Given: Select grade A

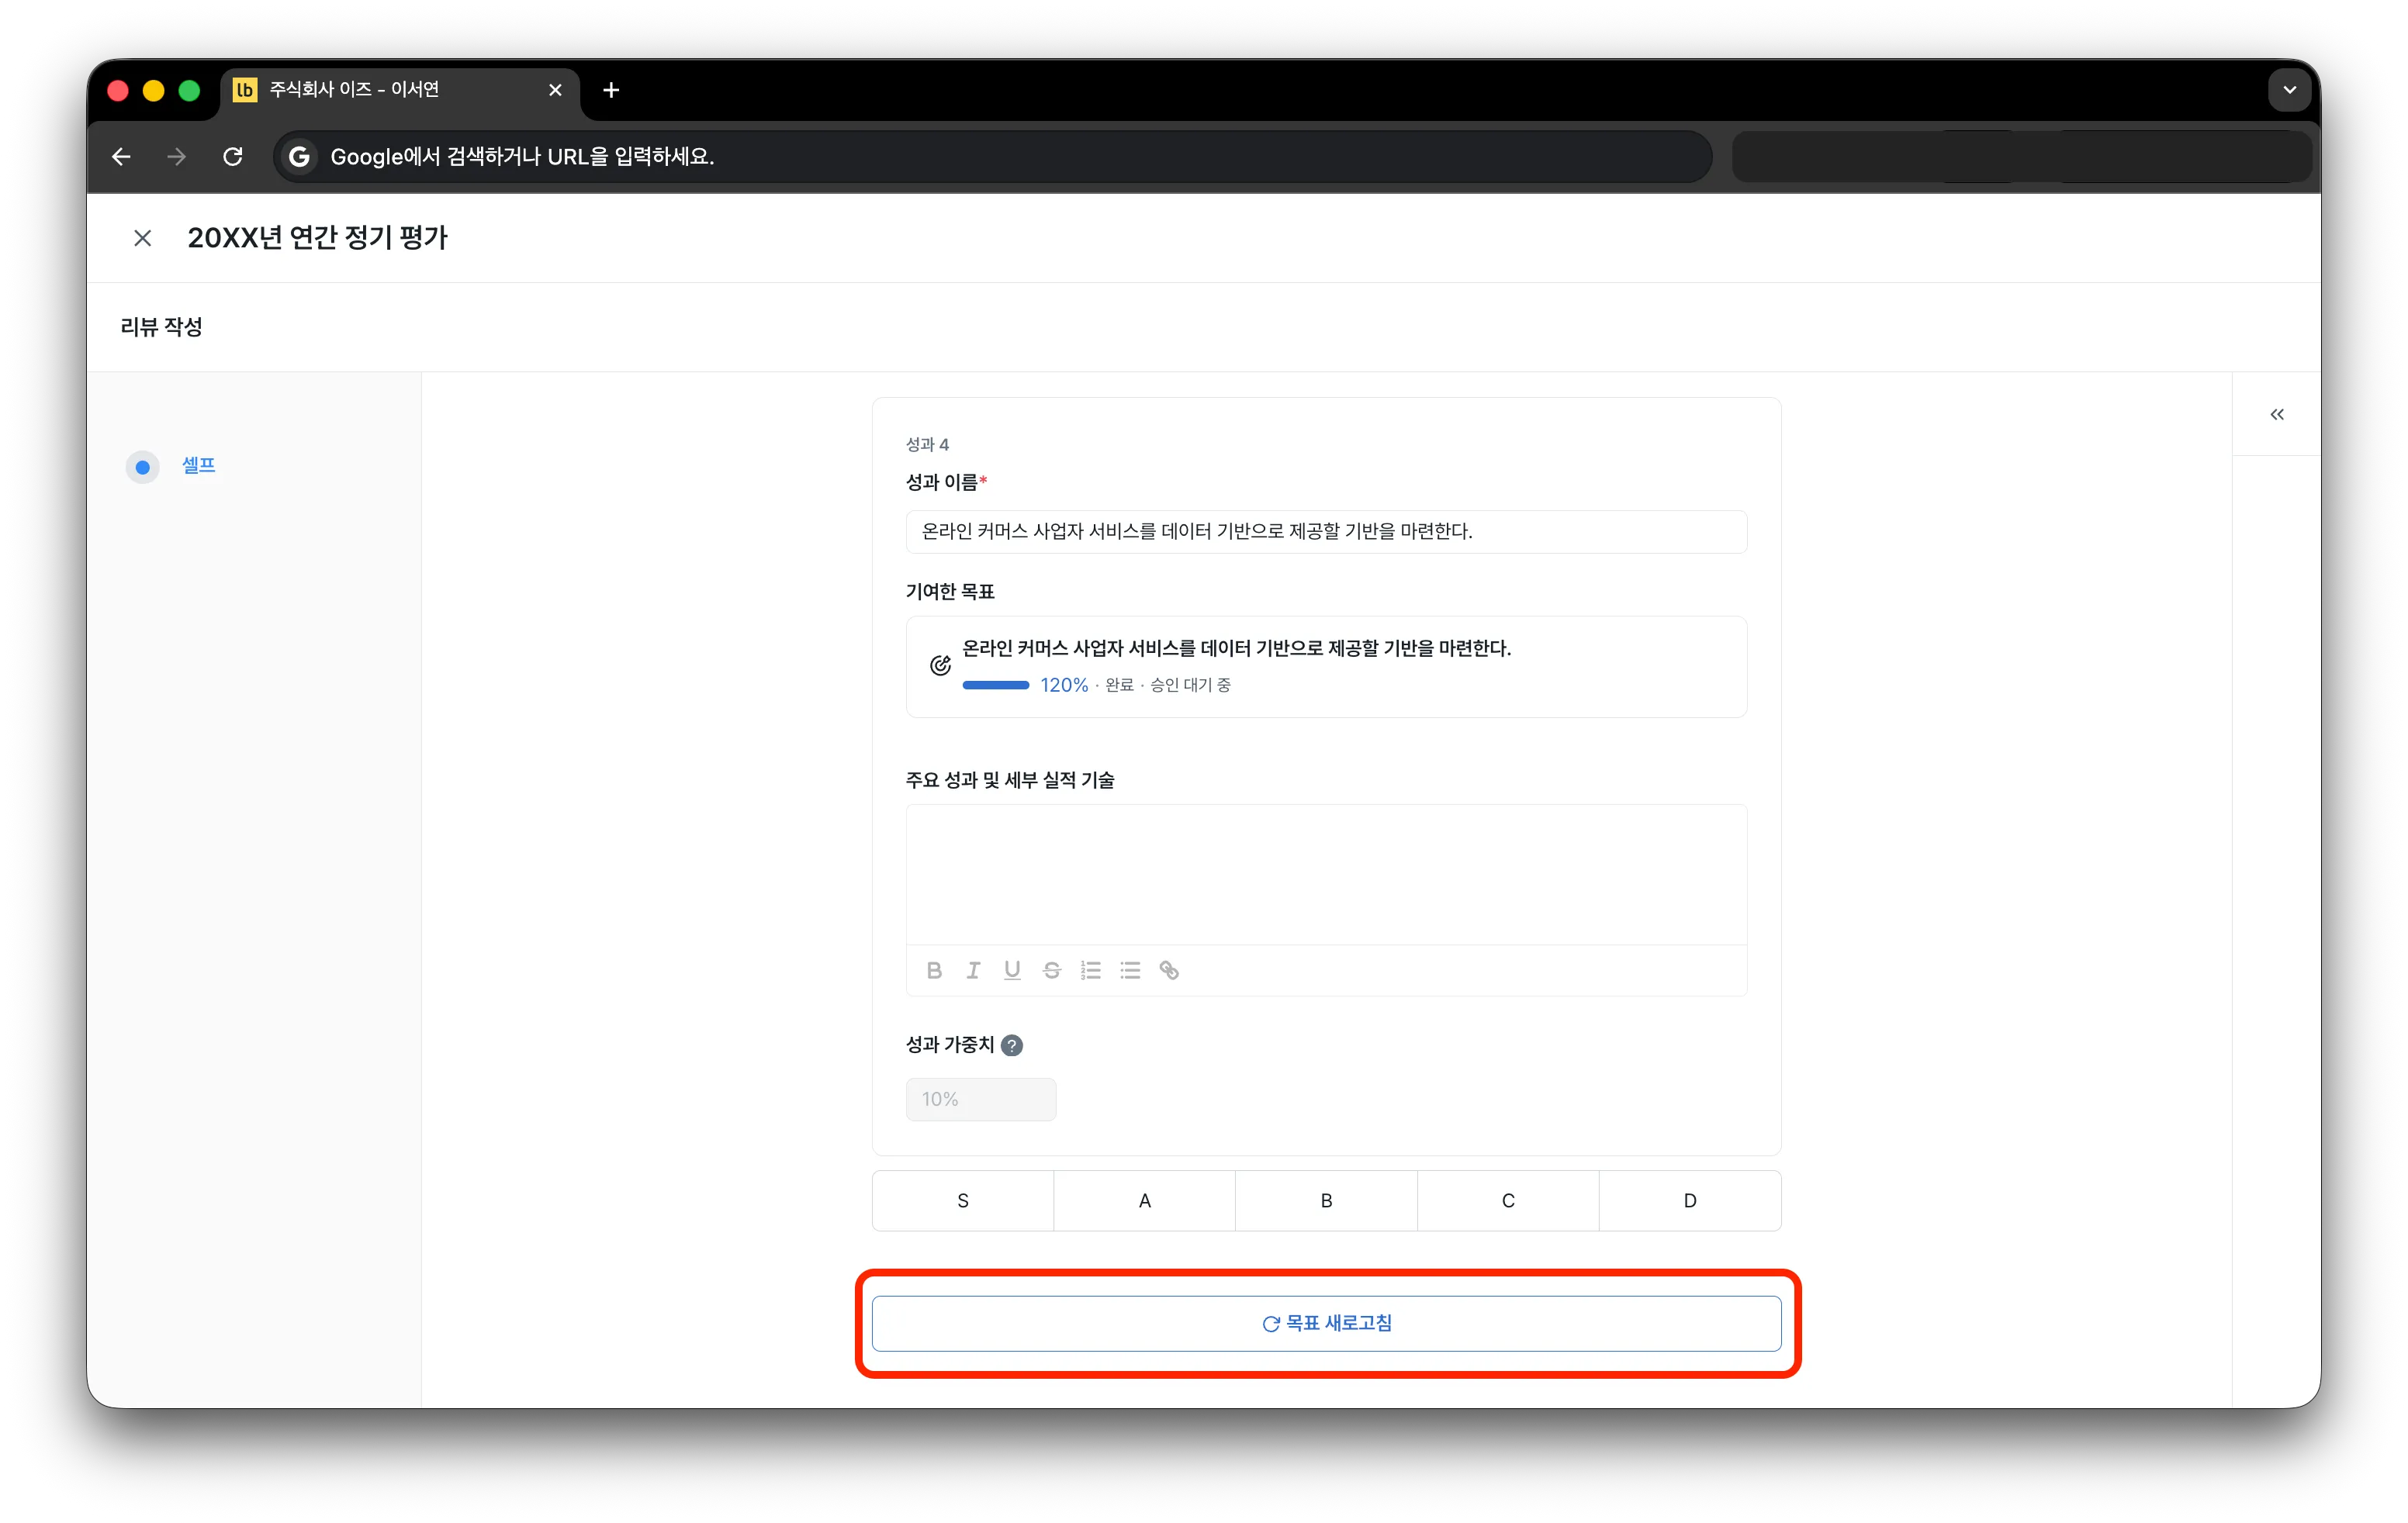Looking at the screenshot, I should (x=1145, y=1200).
